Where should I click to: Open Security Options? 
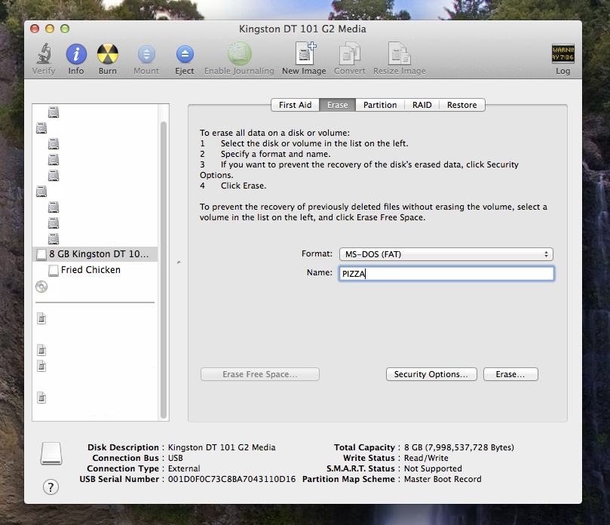click(x=431, y=374)
